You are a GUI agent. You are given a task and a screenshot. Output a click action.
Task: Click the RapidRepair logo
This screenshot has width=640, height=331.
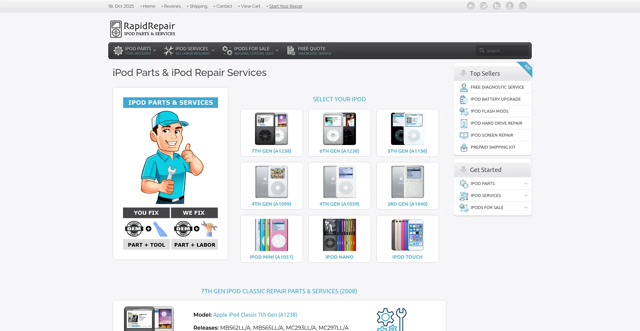coord(143,29)
